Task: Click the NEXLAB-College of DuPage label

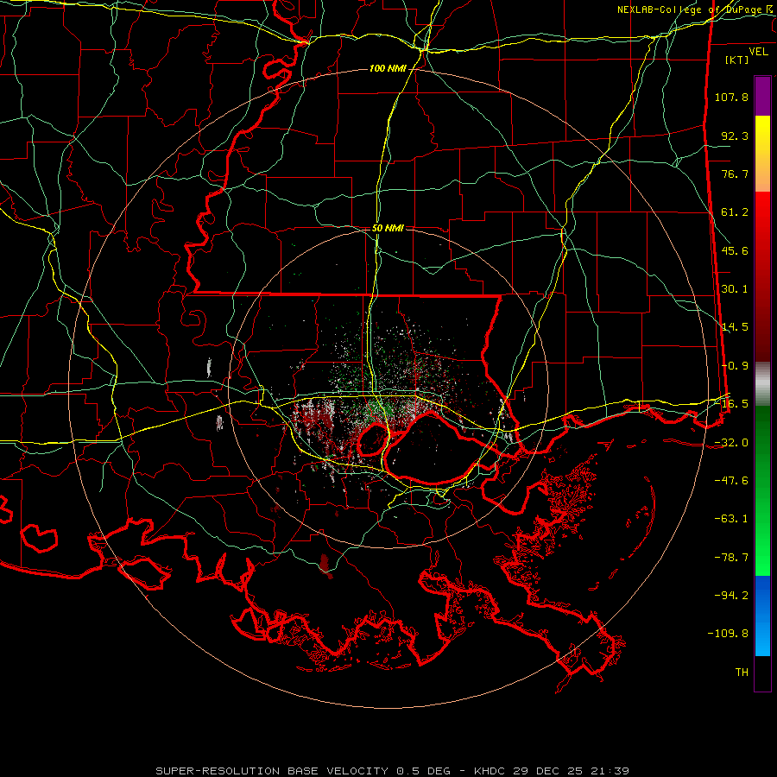Action: click(x=694, y=9)
